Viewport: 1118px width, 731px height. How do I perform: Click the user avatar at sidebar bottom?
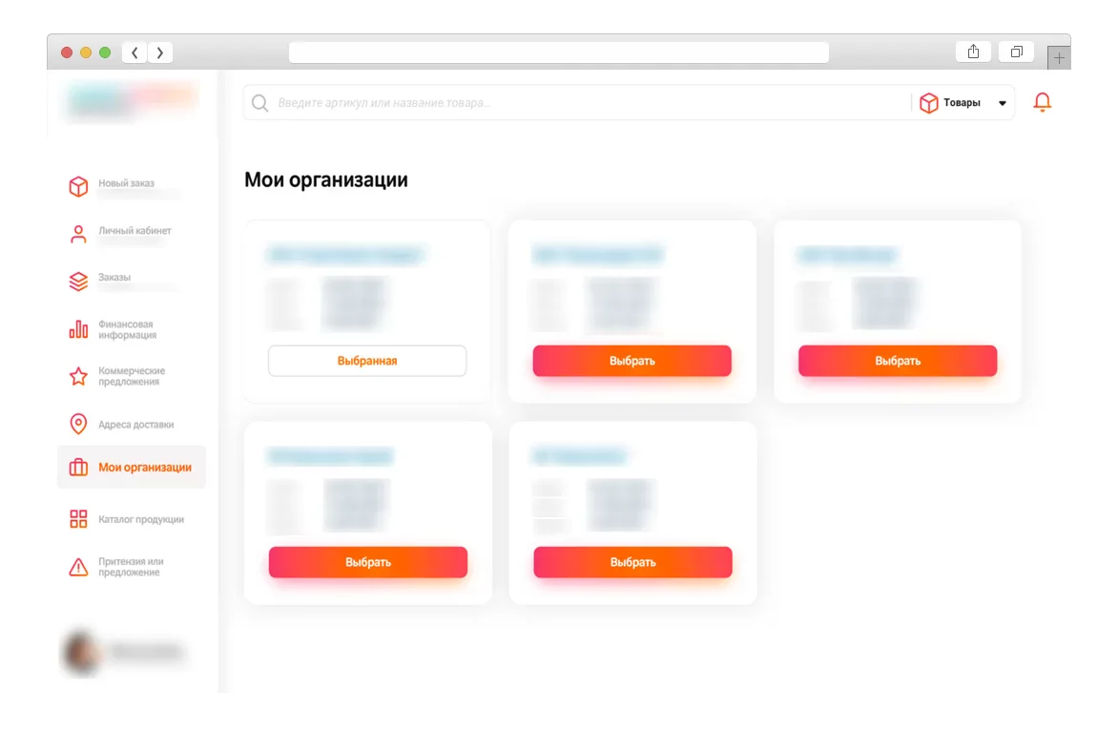click(x=80, y=651)
